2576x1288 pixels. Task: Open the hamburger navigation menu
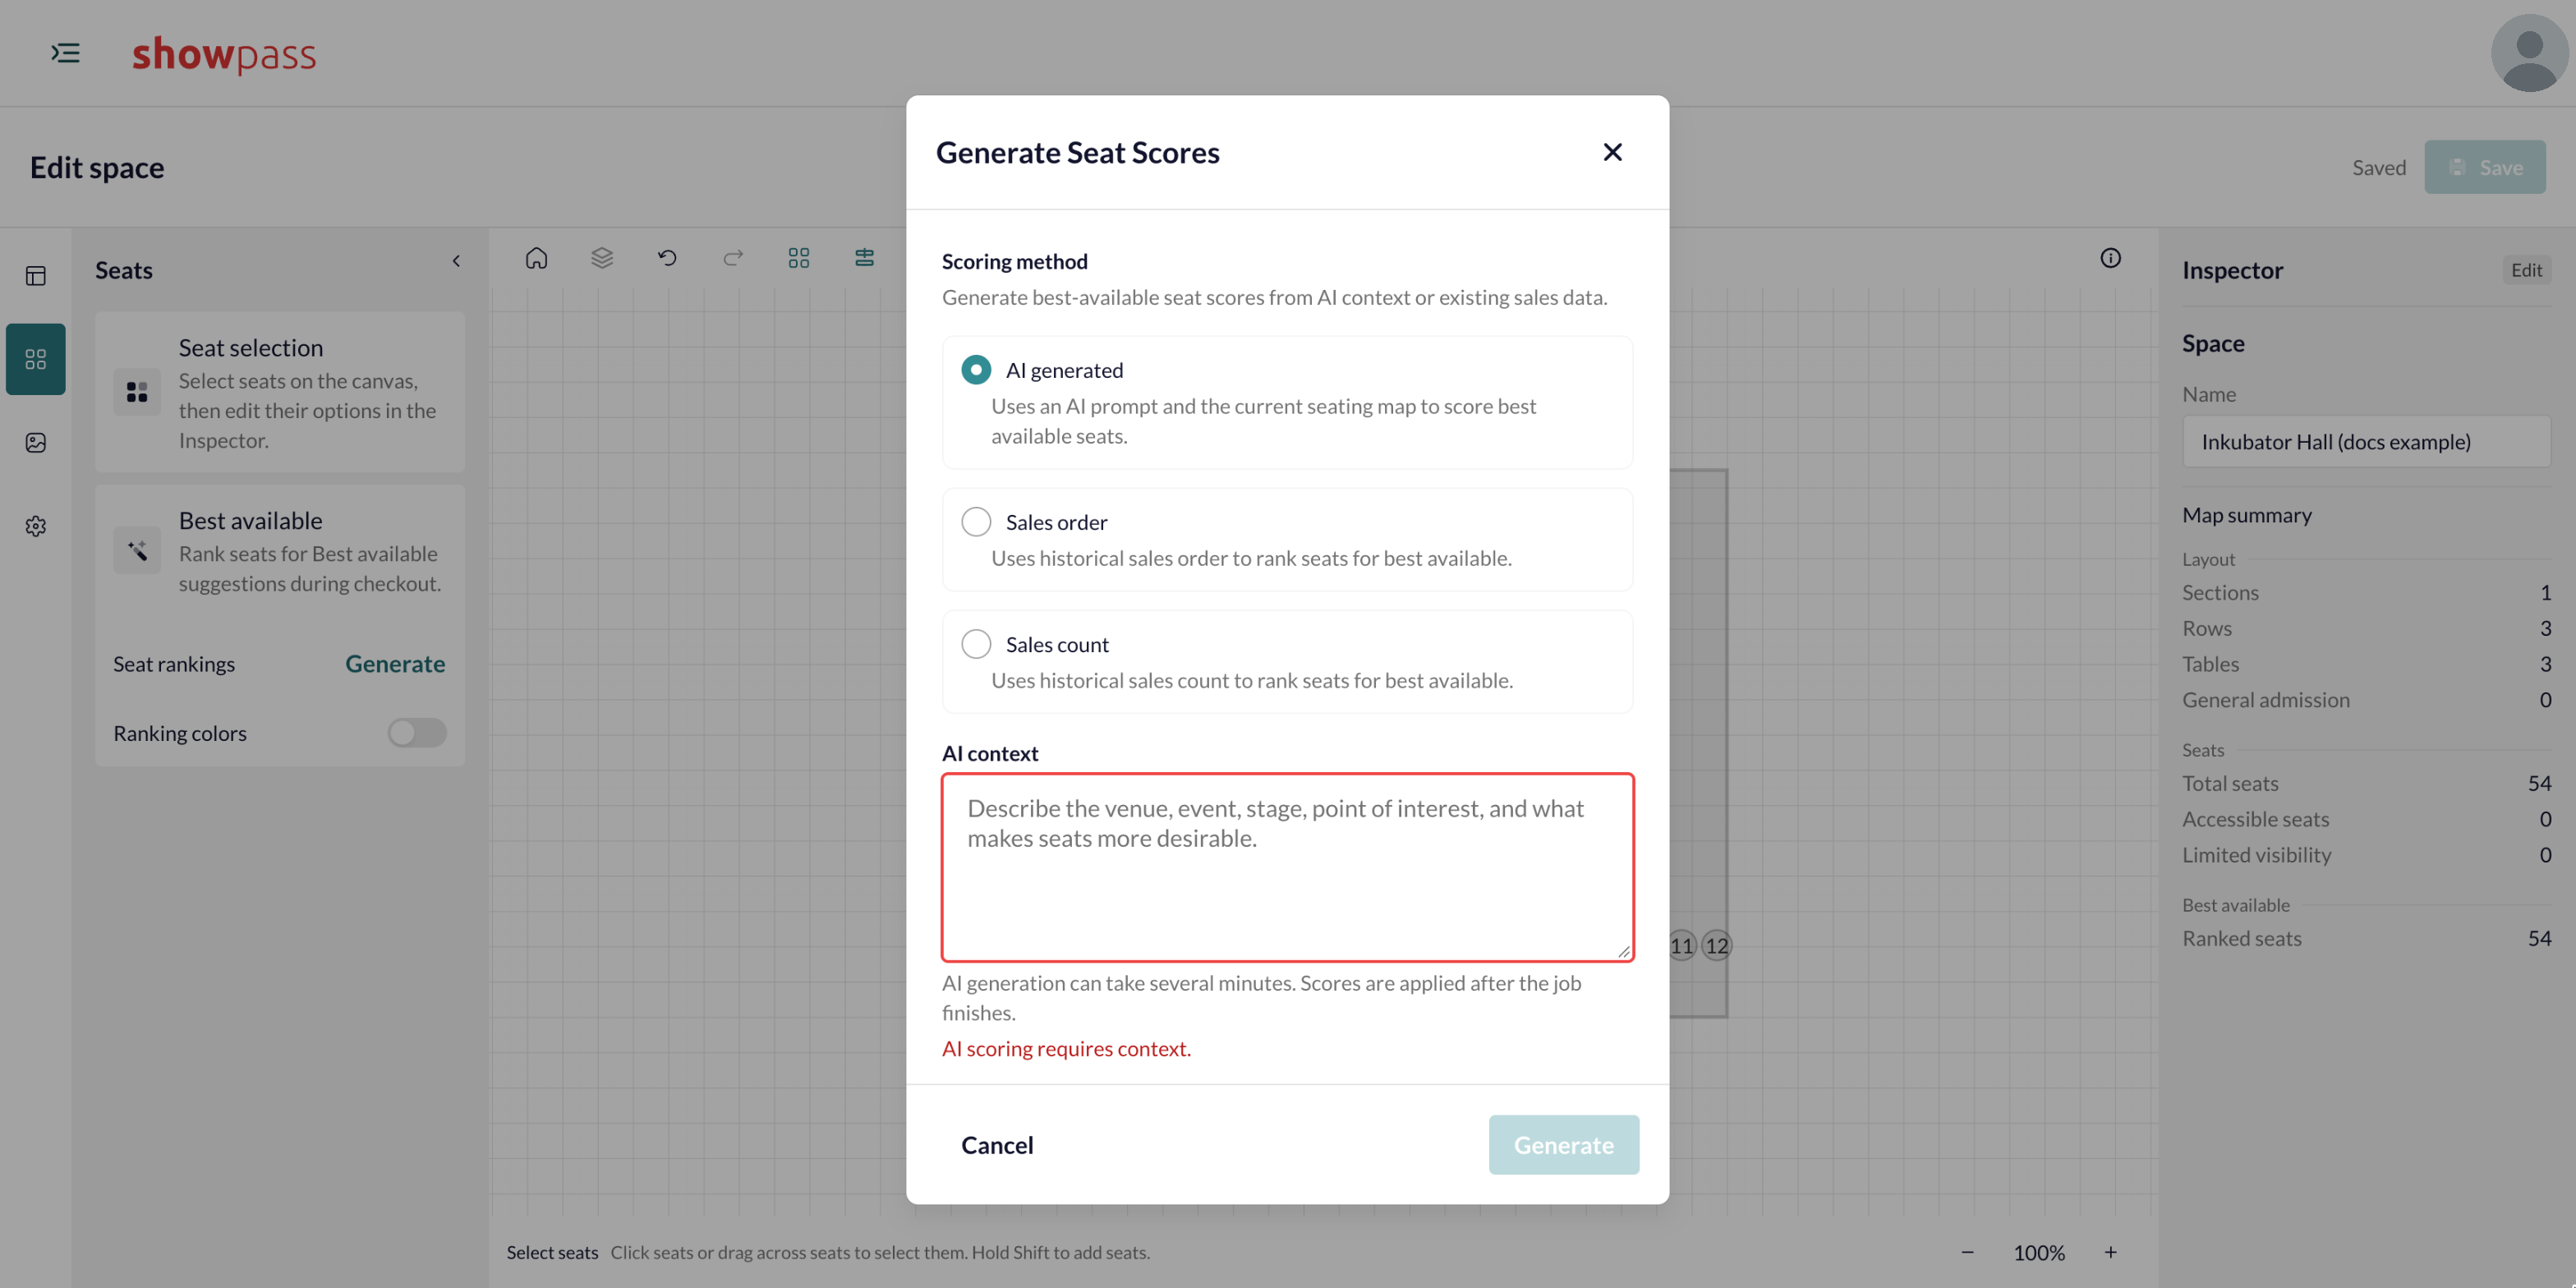pos(66,53)
